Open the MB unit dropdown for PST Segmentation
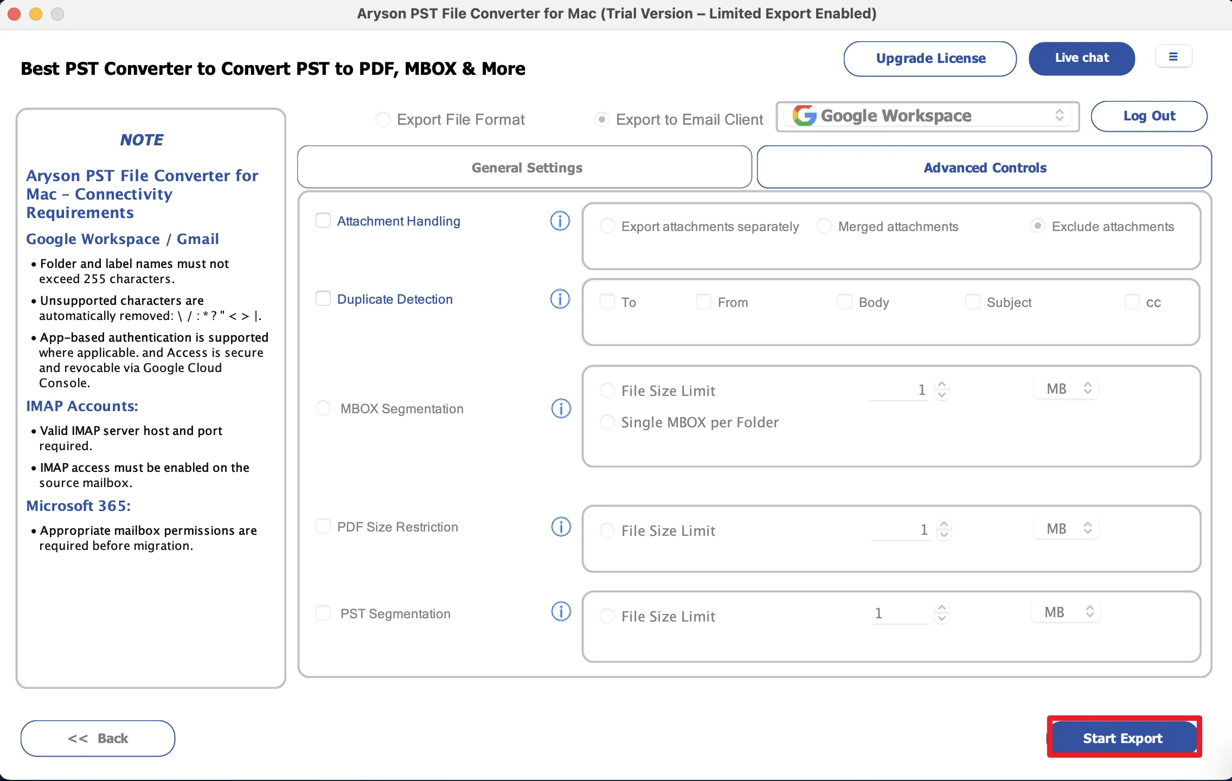Image resolution: width=1232 pixels, height=781 pixels. tap(1067, 612)
